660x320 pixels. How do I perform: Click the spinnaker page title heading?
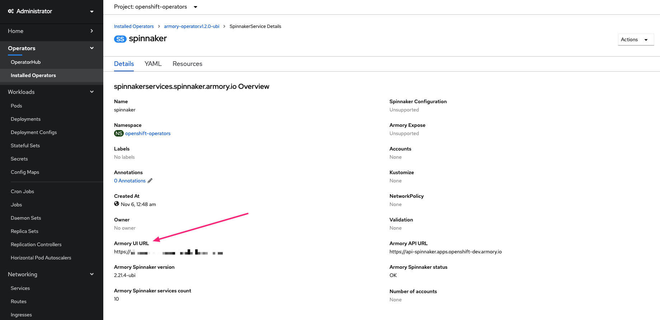point(148,39)
